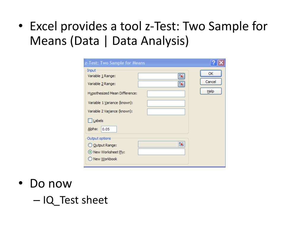Viewport: 304px width, 228px height.
Task: Click the Output Range text field
Action: point(158,144)
